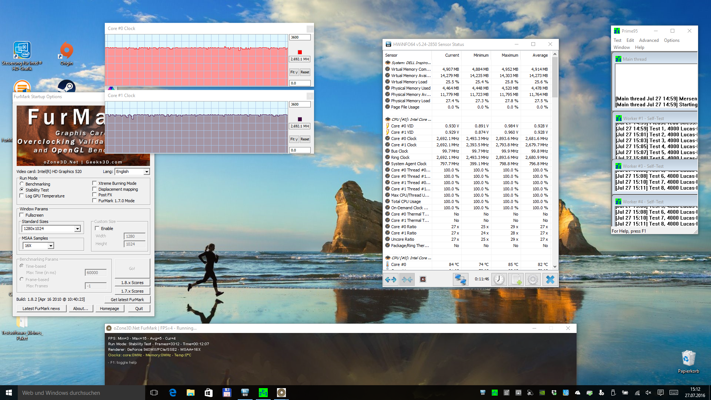Enable Custom Size checkbox

104,229
